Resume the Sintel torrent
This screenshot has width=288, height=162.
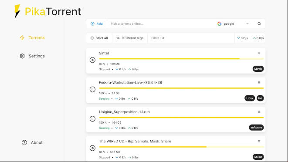pyautogui.click(x=92, y=60)
